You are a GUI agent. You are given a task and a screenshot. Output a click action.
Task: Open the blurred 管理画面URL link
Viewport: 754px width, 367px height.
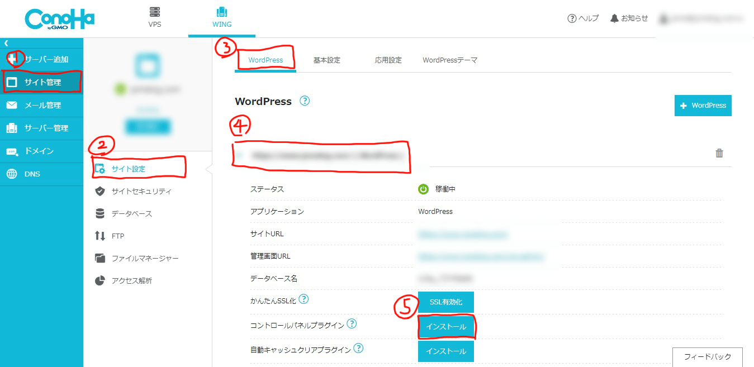coord(481,256)
